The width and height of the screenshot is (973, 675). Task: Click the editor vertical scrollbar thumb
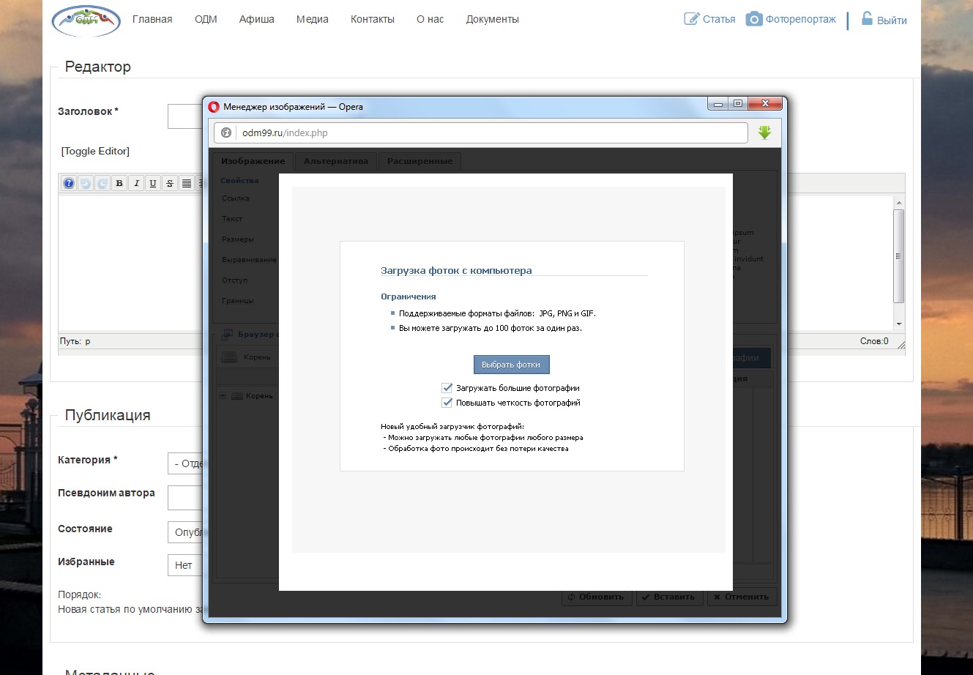[899, 256]
